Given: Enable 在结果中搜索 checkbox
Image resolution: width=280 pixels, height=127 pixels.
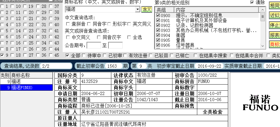Looking at the screenshot, I should (x=196, y=56).
